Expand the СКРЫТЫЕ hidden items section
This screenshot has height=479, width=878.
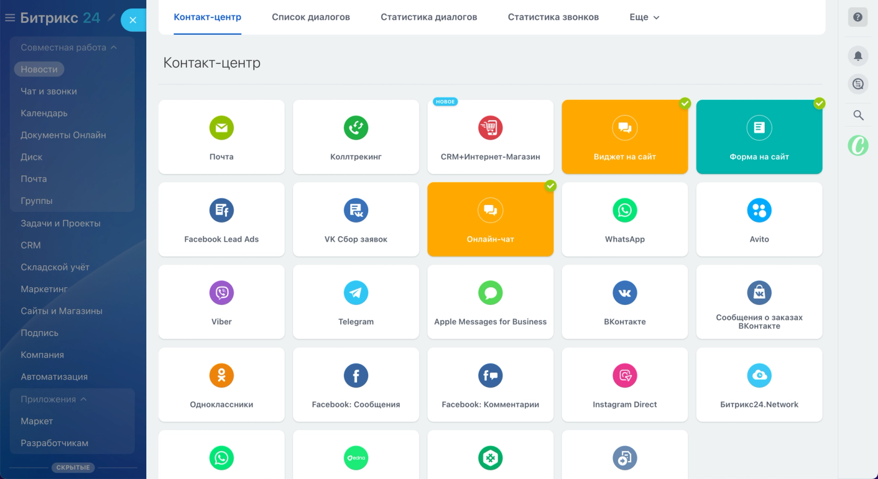click(x=73, y=468)
